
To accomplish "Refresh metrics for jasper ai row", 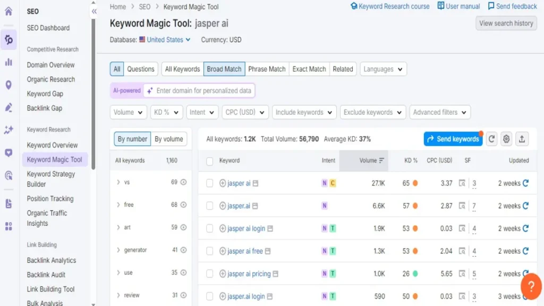I will point(526,183).
